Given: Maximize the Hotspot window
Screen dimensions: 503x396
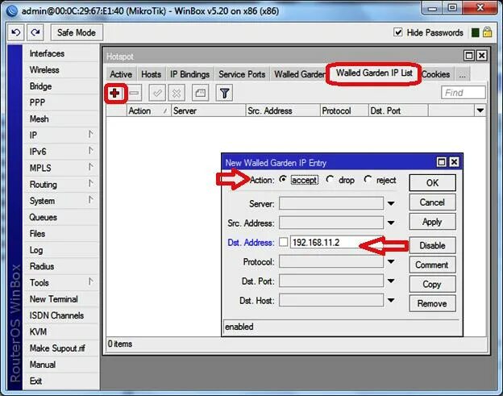Looking at the screenshot, I should pos(468,56).
